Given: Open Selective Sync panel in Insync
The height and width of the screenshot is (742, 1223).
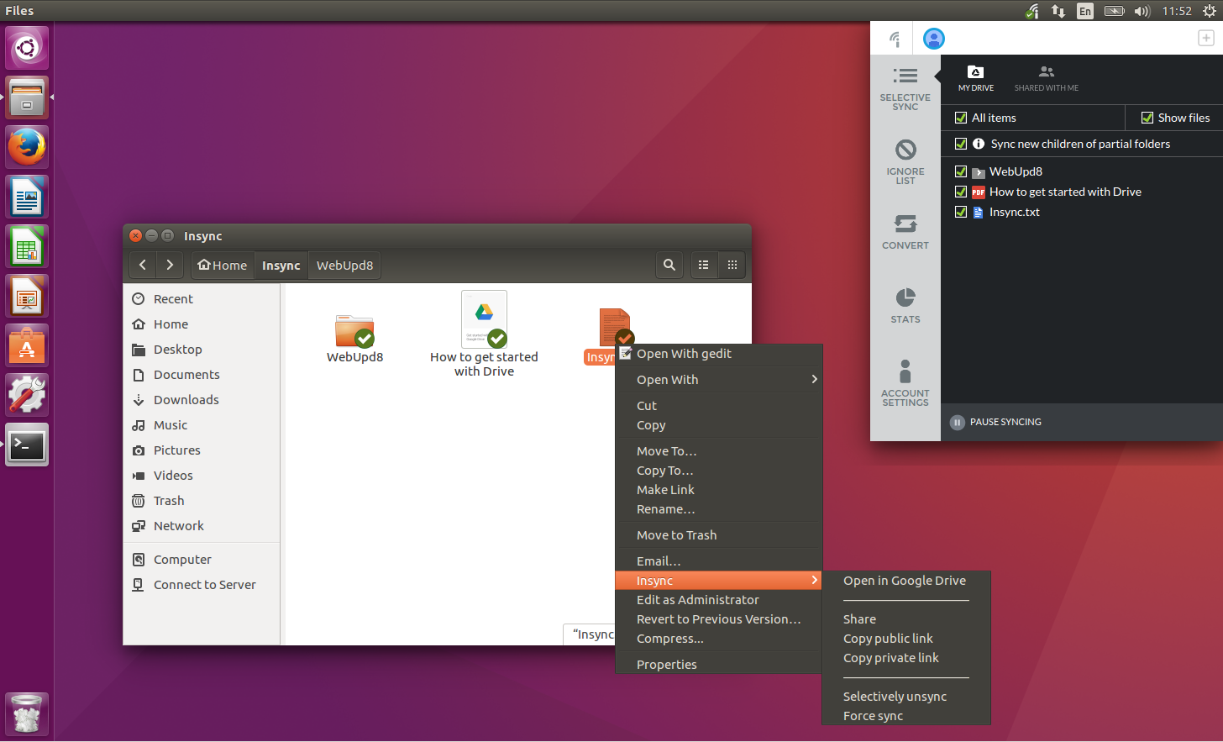Looking at the screenshot, I should click(905, 88).
